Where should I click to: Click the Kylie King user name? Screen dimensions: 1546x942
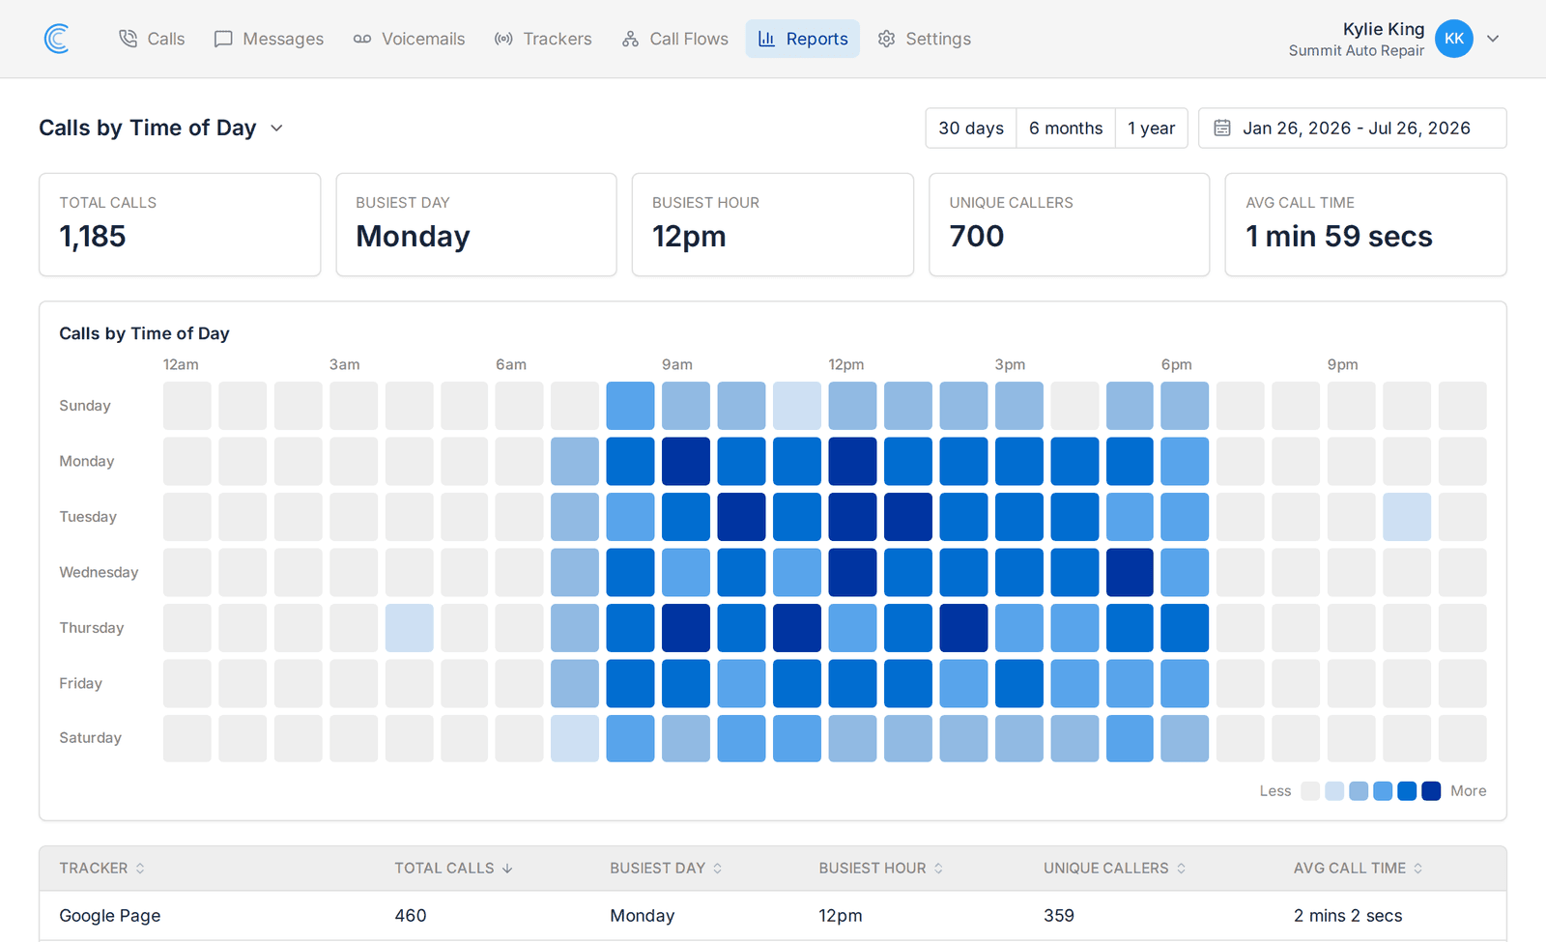pos(1384,29)
